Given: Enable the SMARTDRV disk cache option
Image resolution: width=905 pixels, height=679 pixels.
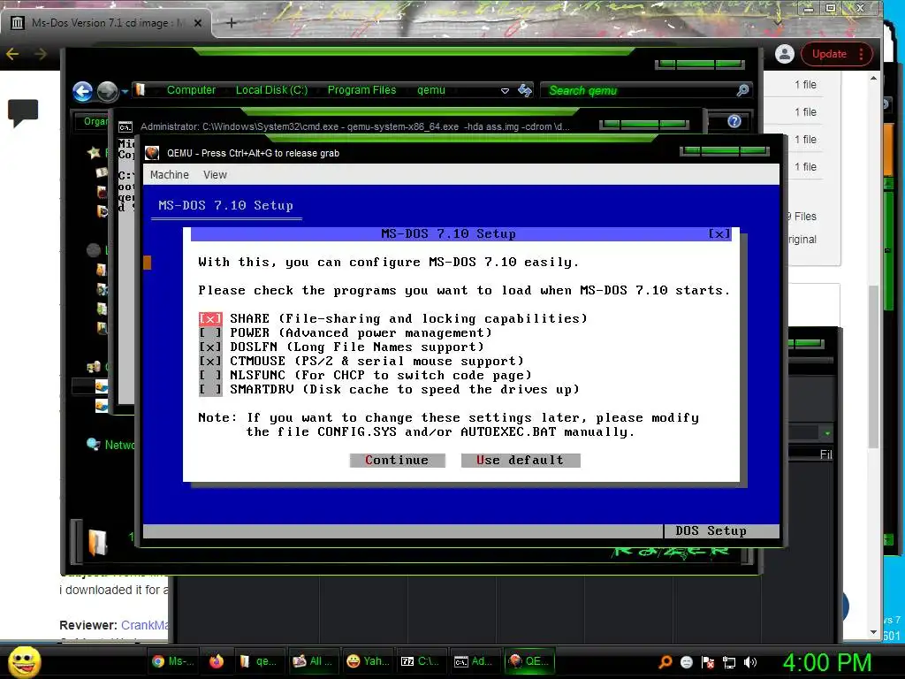Looking at the screenshot, I should click(x=210, y=389).
